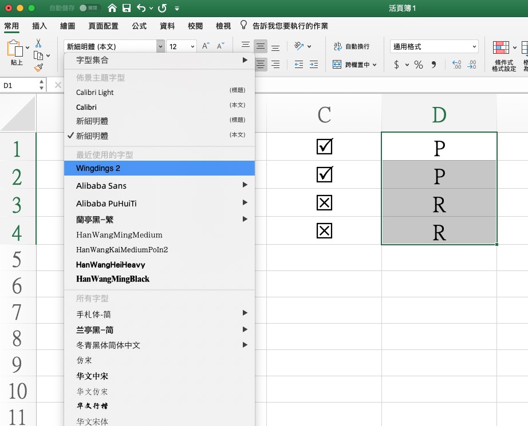Screen dimensions: 528x426
Task: Click the Undo arrow icon
Action: click(x=140, y=9)
